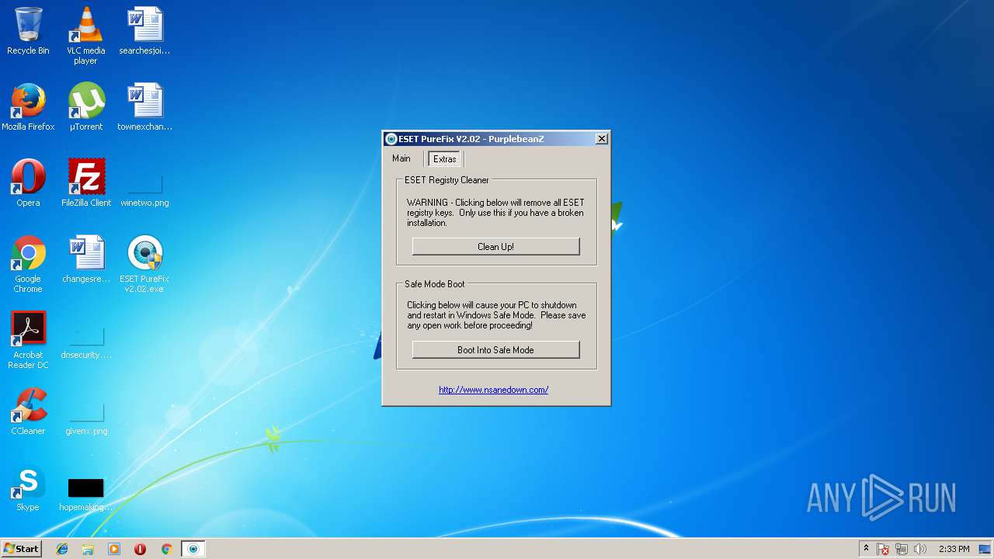This screenshot has width=994, height=559.
Task: Open Windows Explorer folder in taskbar
Action: pyautogui.click(x=88, y=549)
